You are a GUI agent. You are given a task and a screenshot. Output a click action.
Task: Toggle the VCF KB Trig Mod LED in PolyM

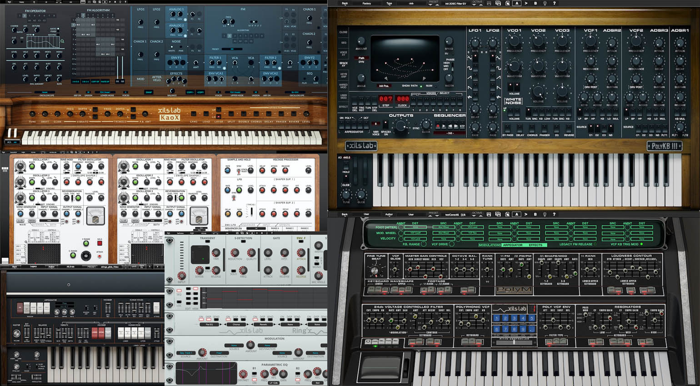641,244
